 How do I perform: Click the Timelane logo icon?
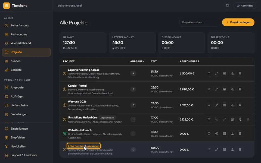(7, 6)
